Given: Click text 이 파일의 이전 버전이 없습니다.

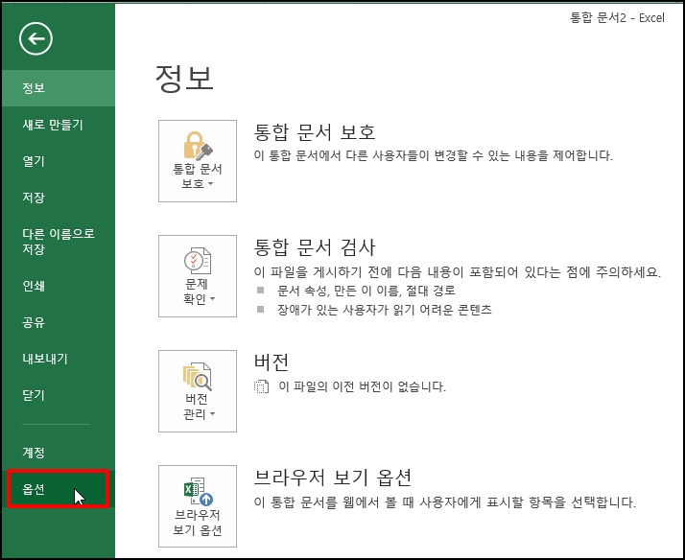Looking at the screenshot, I should (x=362, y=386).
